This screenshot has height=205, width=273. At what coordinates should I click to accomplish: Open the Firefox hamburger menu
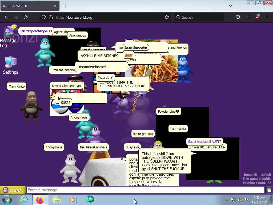[x=267, y=17]
